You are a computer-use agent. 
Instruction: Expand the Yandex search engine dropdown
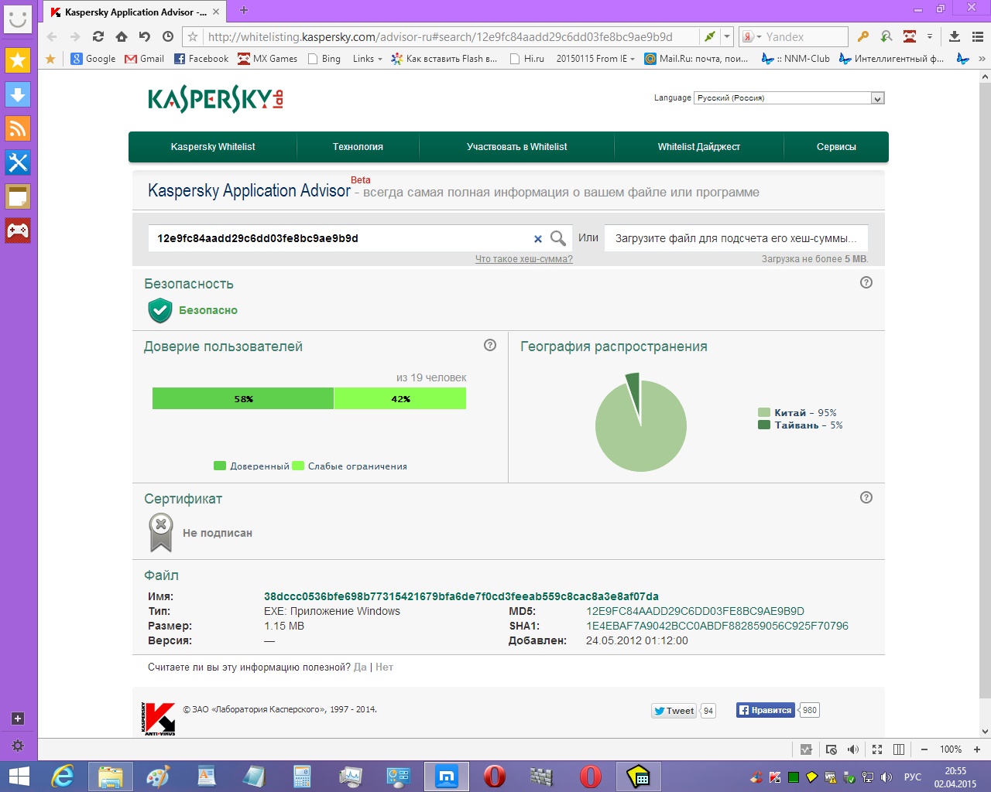(x=760, y=36)
